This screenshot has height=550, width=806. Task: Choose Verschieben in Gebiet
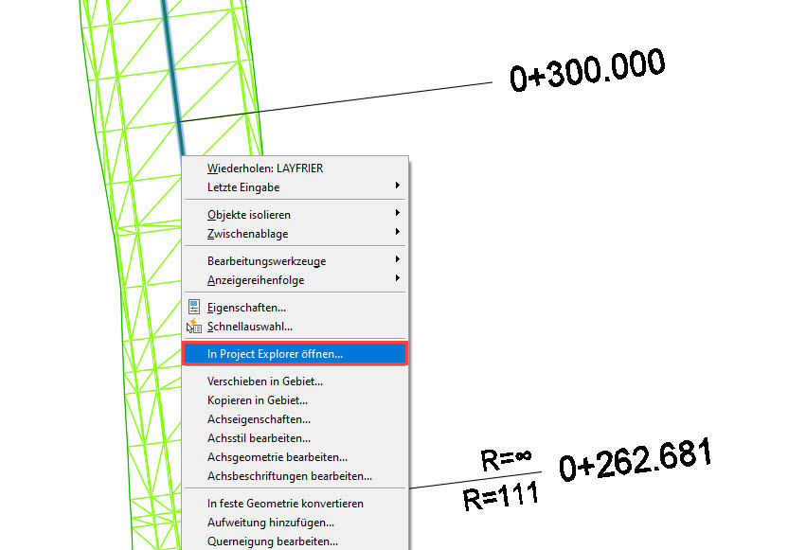click(265, 381)
